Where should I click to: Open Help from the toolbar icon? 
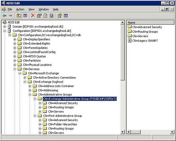click(x=59, y=16)
